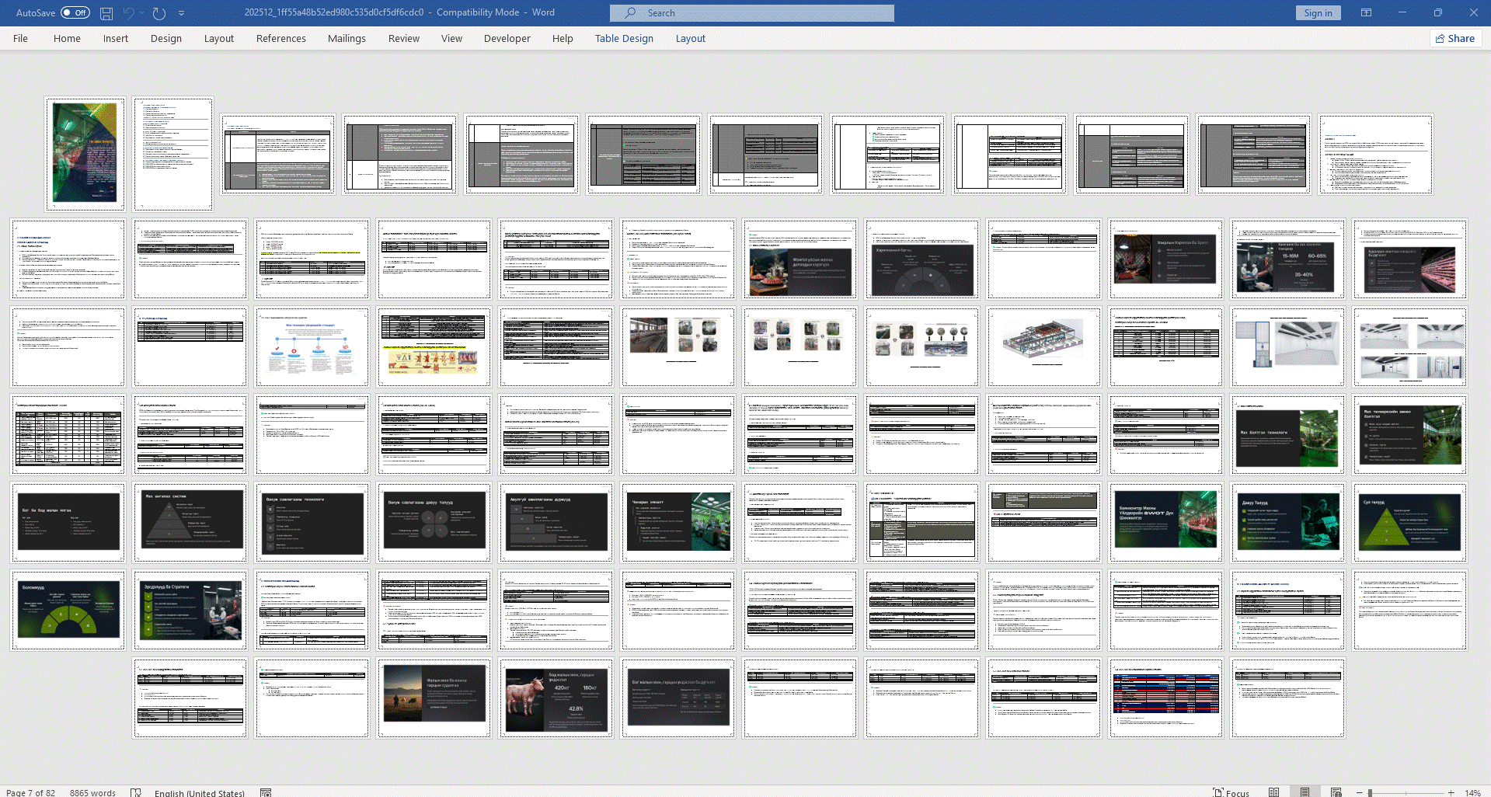Switch to the References tab

point(280,38)
